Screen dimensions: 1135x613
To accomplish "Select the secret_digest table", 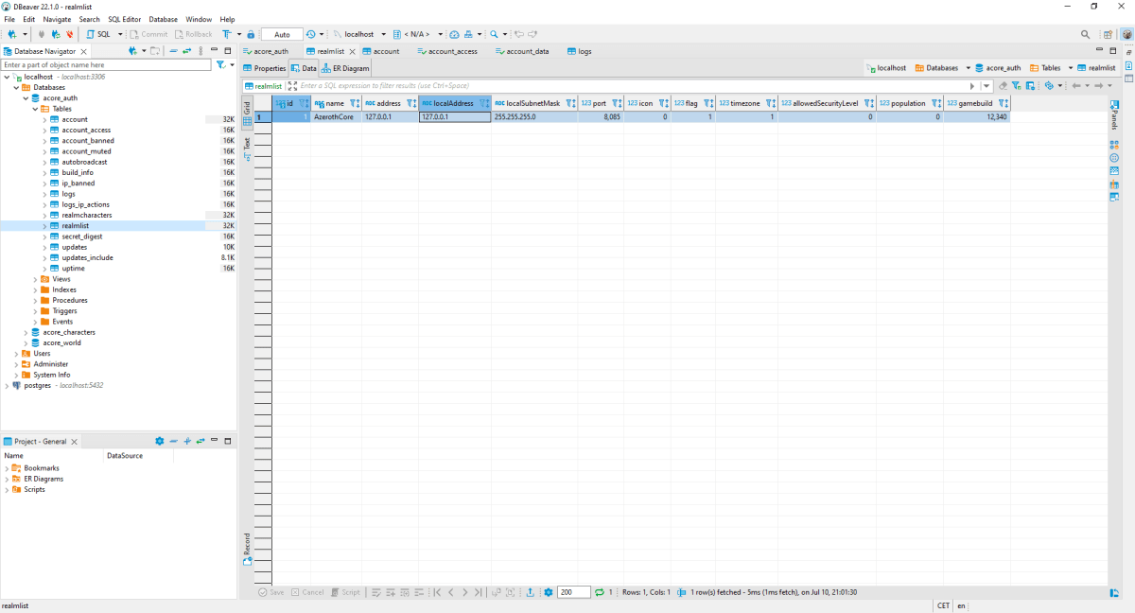I will tap(82, 236).
